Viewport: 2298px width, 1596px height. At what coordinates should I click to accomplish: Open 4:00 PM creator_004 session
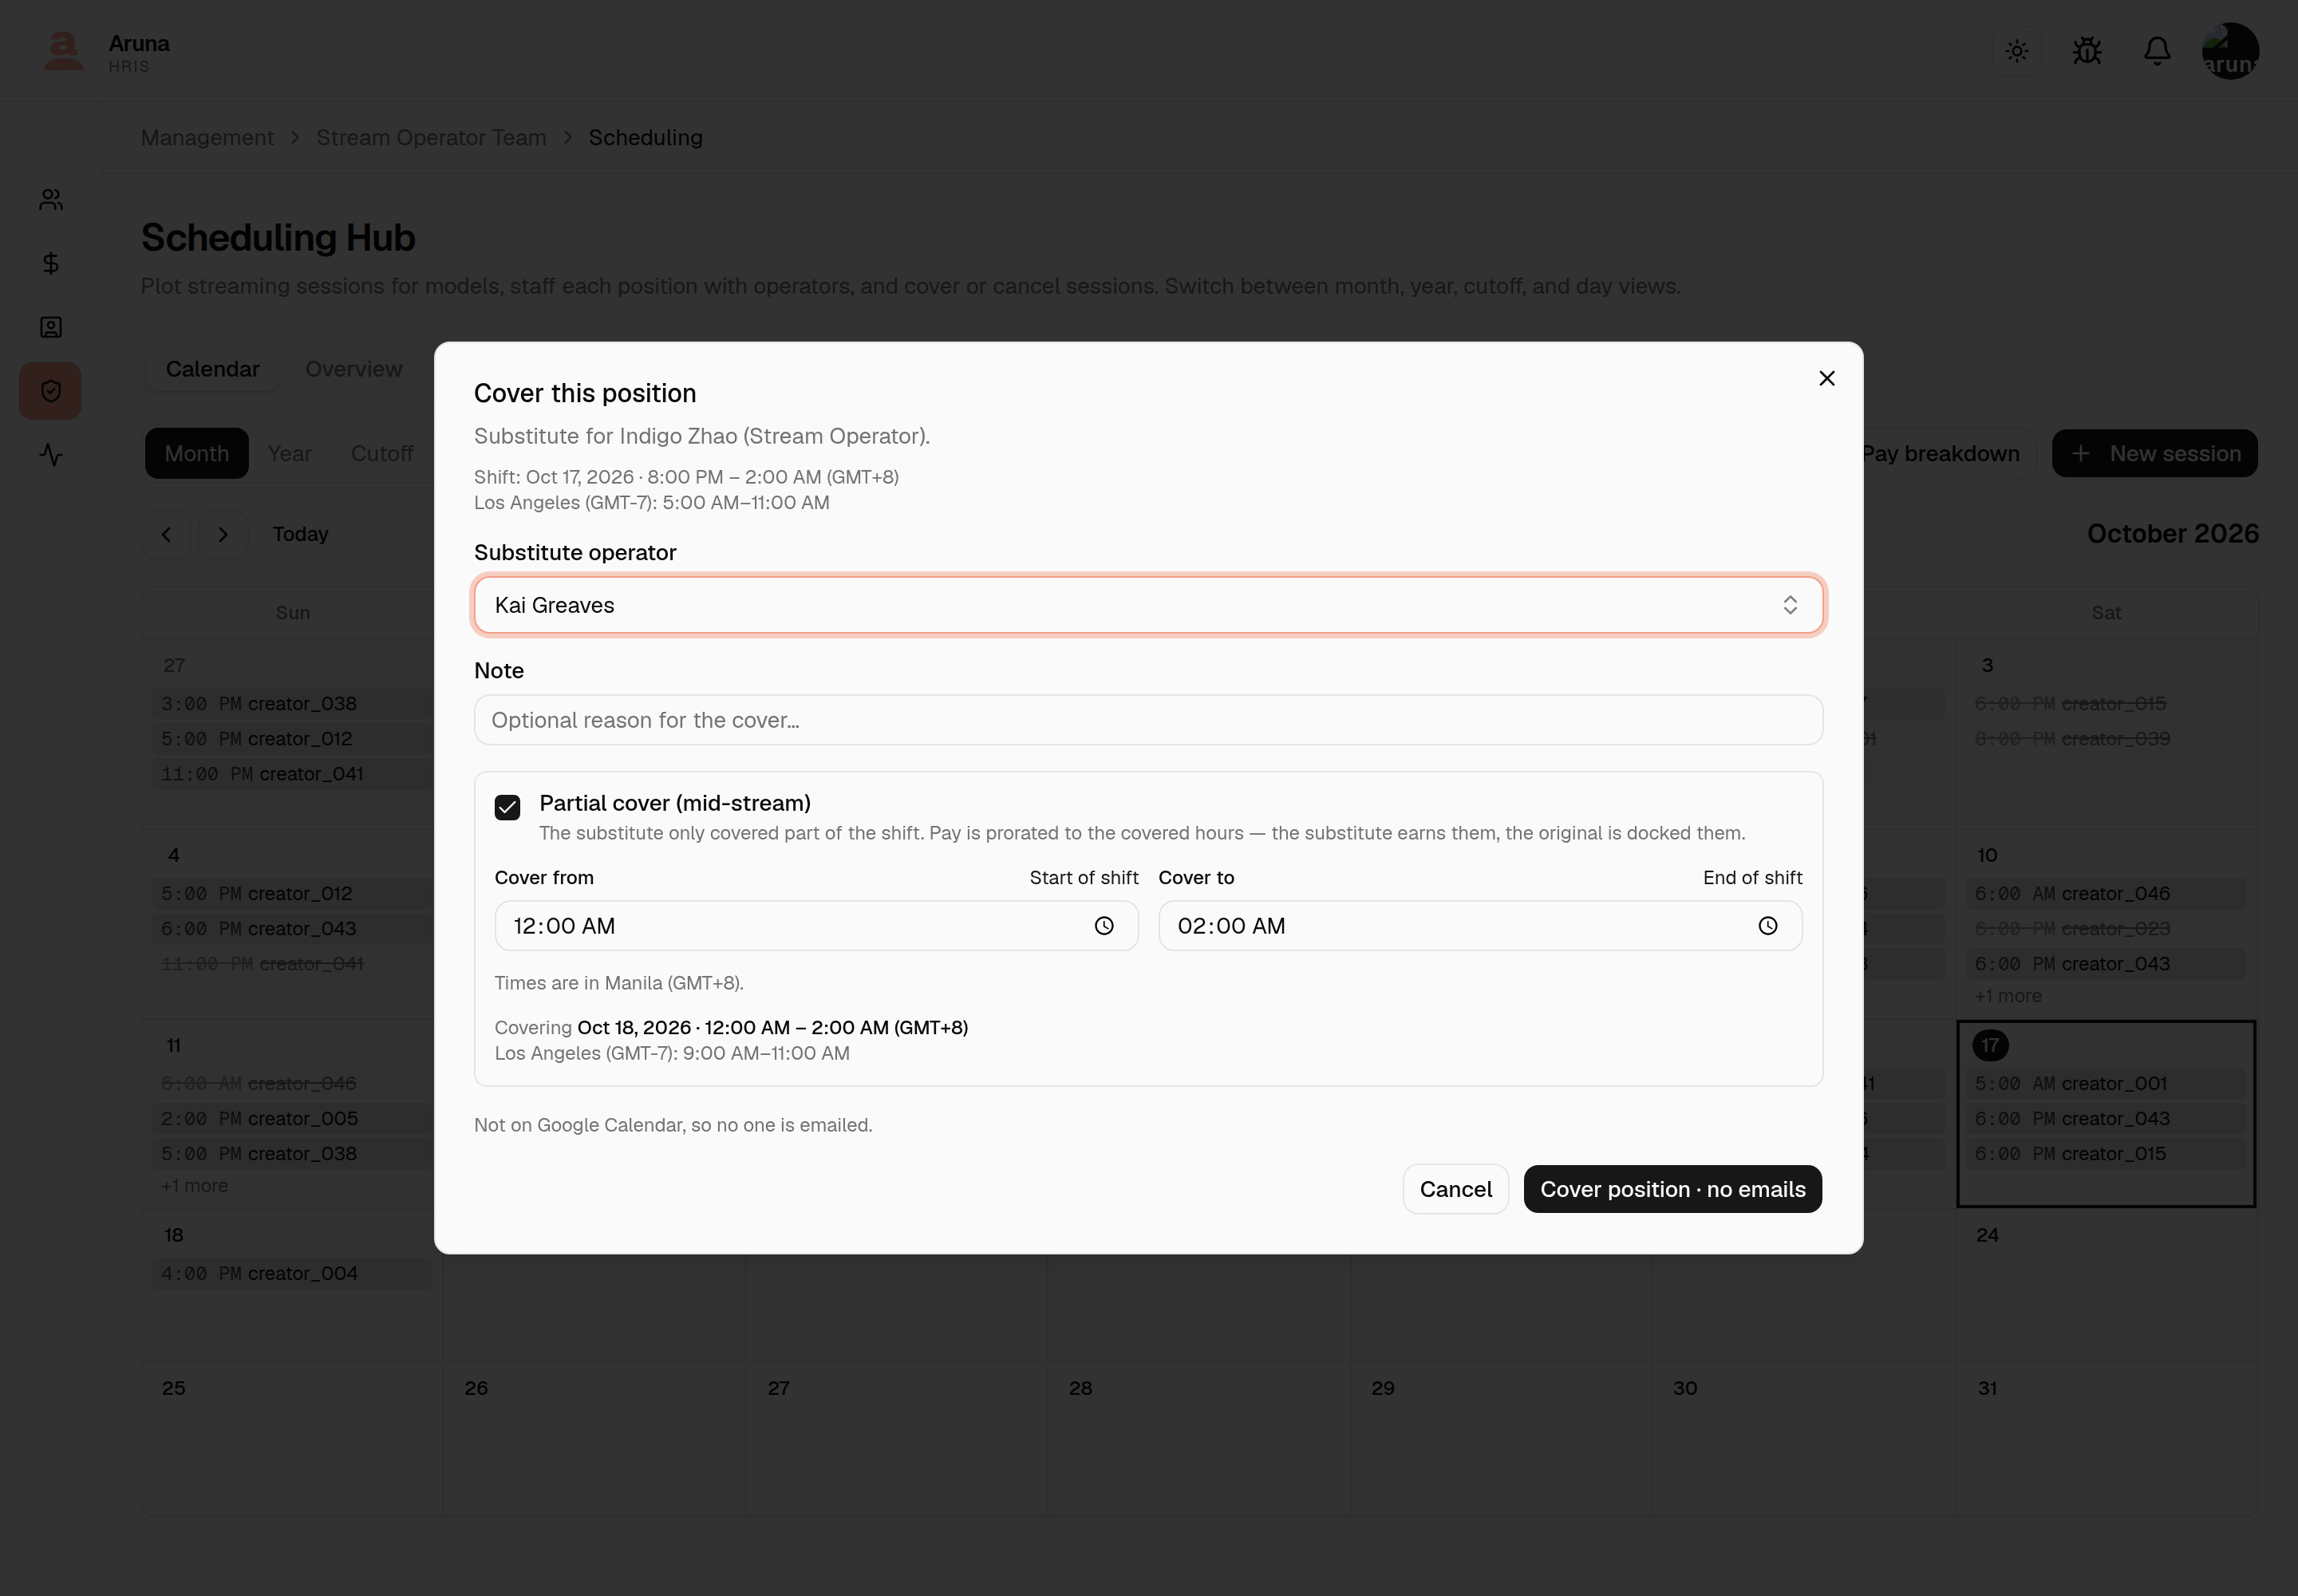pyautogui.click(x=291, y=1274)
